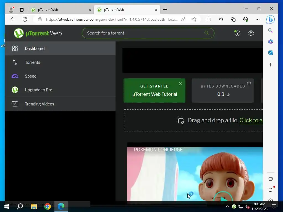283x212 pixels.
Task: Open the network status tray icon
Action: click(241, 206)
